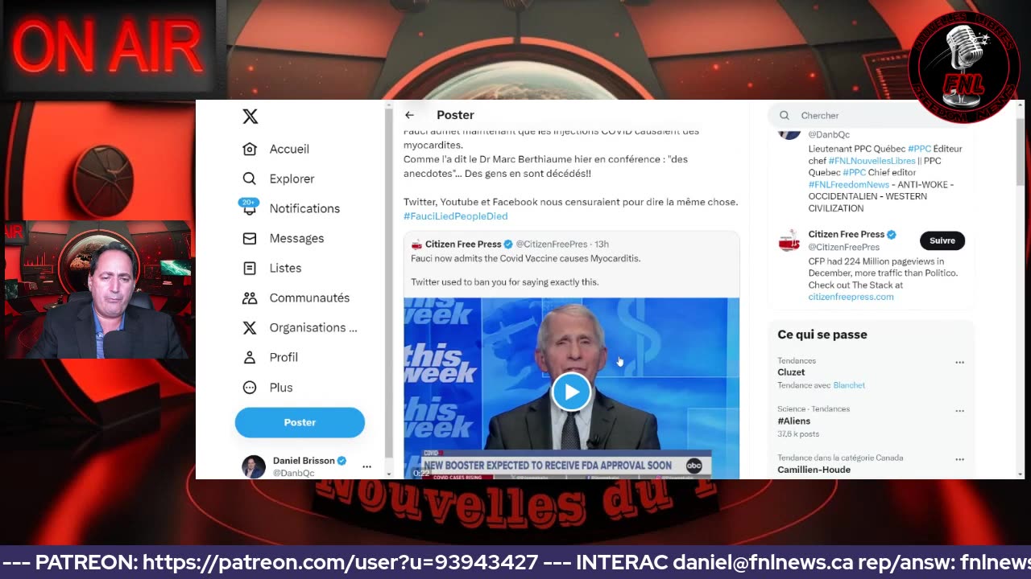The width and height of the screenshot is (1031, 579).
Task: Click the blue Poster button
Action: point(300,422)
